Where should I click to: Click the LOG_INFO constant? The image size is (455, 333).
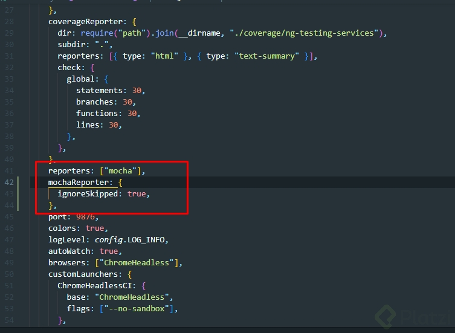[x=146, y=240]
